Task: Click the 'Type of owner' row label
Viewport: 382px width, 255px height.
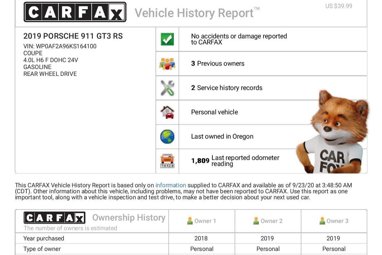Action: click(42, 249)
